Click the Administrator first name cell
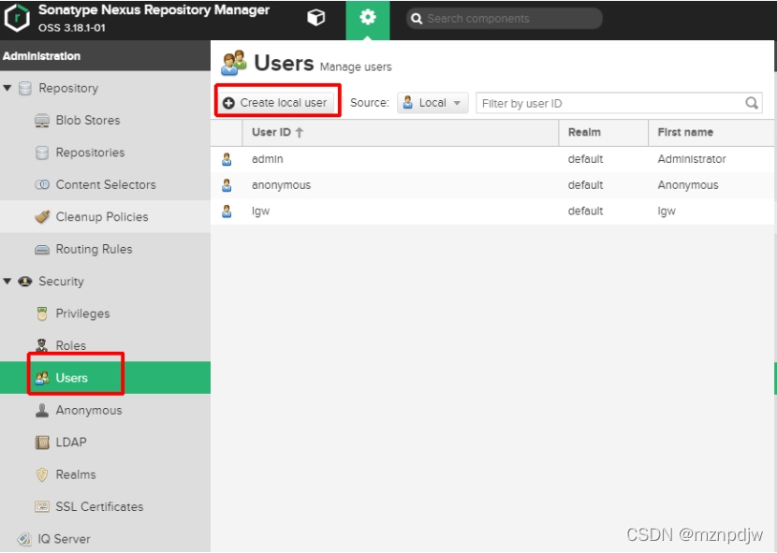The width and height of the screenshot is (777, 553). pyautogui.click(x=692, y=159)
